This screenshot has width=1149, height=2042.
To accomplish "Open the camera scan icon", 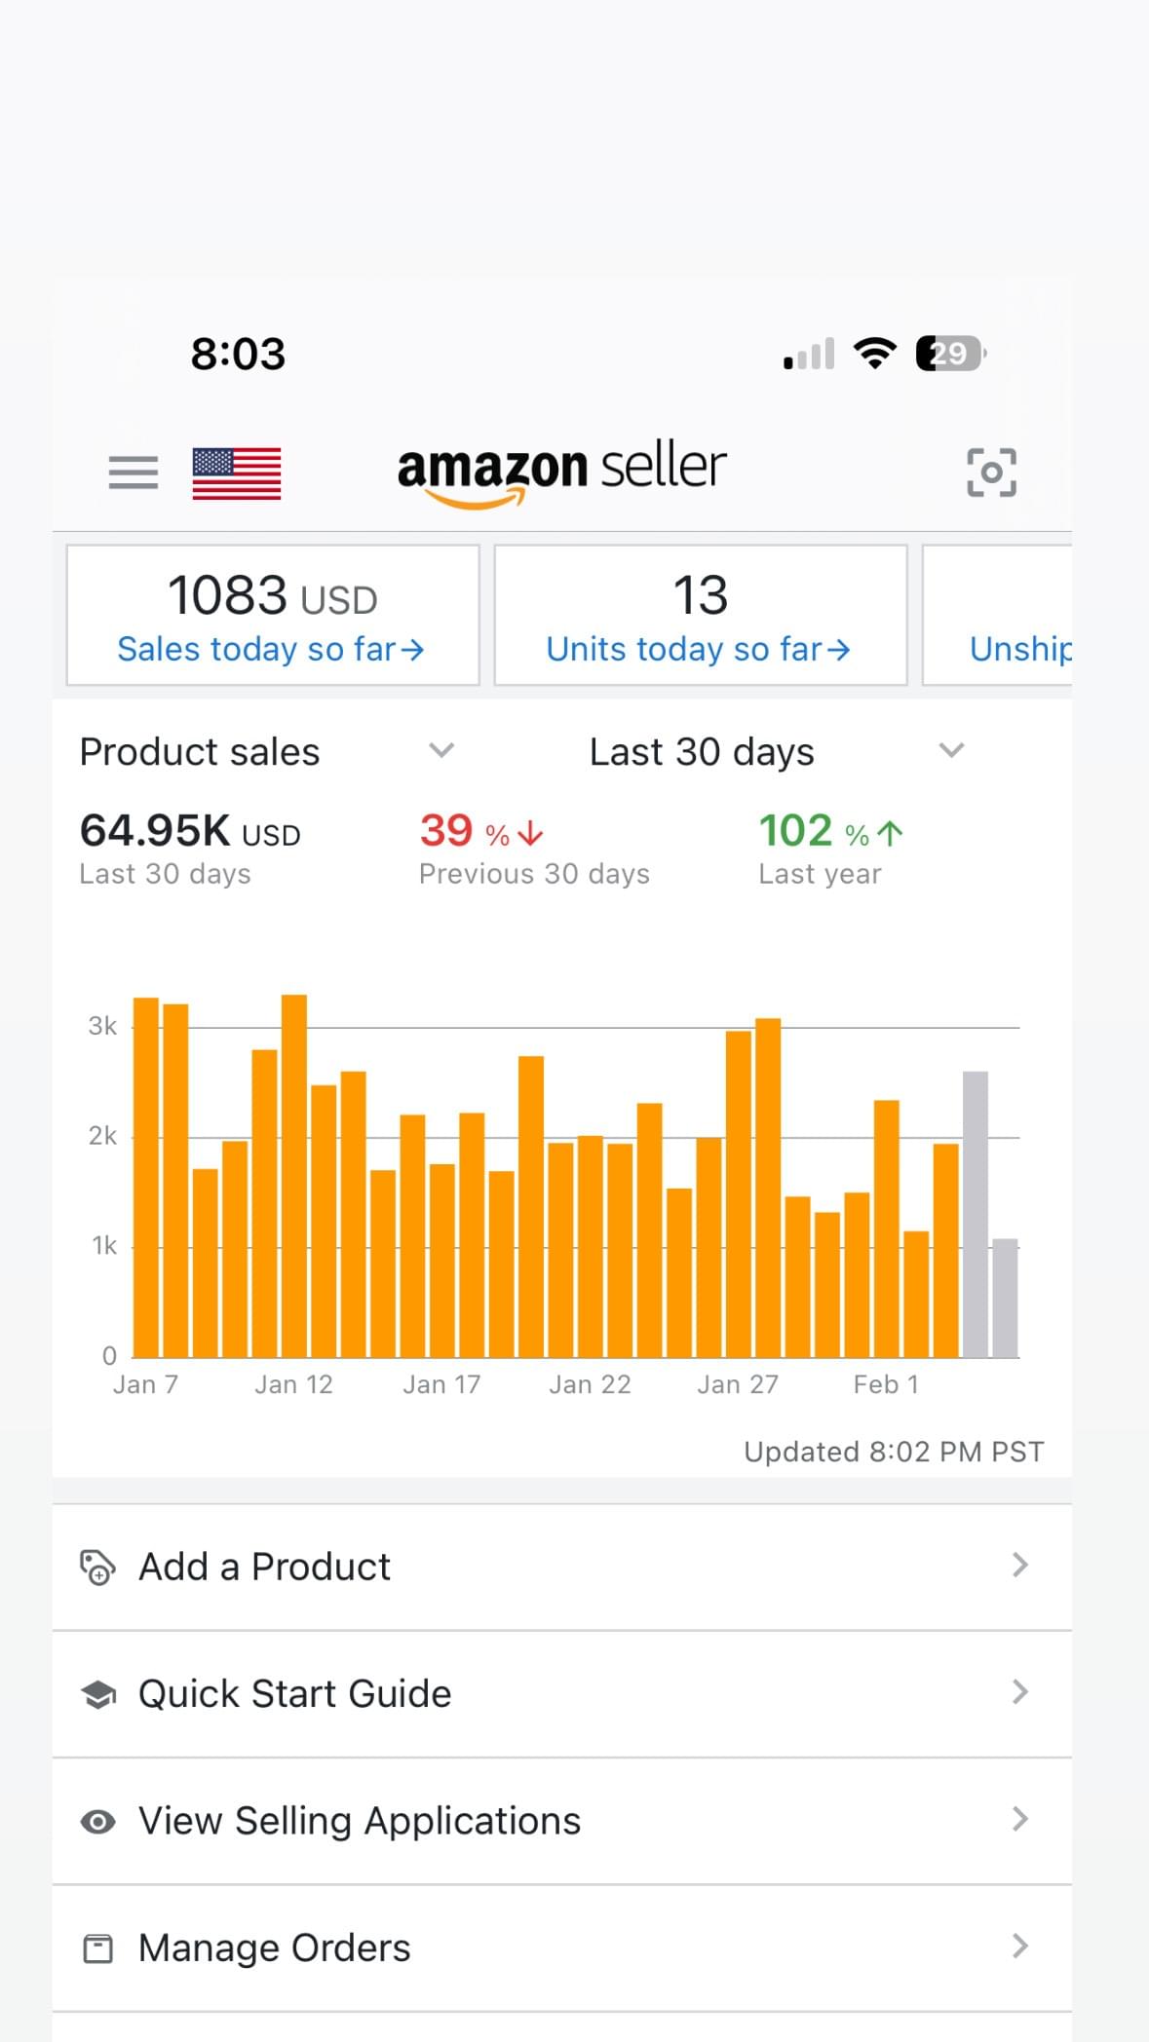I will [x=991, y=473].
